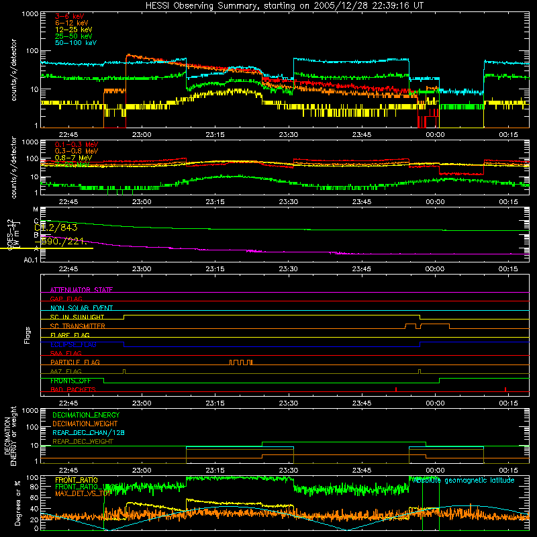Image resolution: width=537 pixels, height=537 pixels.
Task: Click the 0.8-7 MeV legend label
Action: pyautogui.click(x=73, y=158)
